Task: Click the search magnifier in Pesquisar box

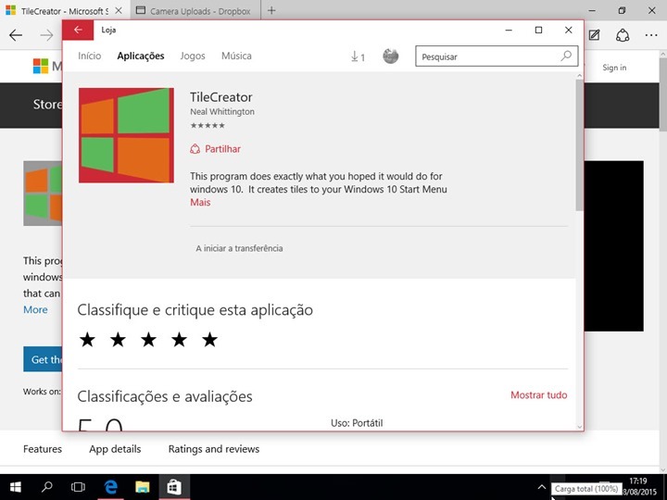Action: 566,56
